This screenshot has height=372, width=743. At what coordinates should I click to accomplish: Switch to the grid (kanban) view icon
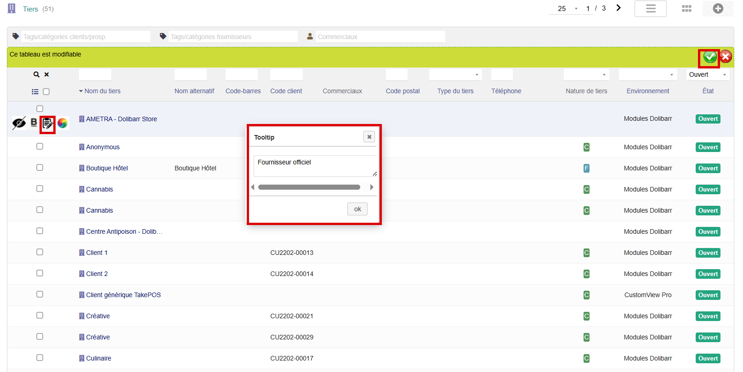pos(686,9)
